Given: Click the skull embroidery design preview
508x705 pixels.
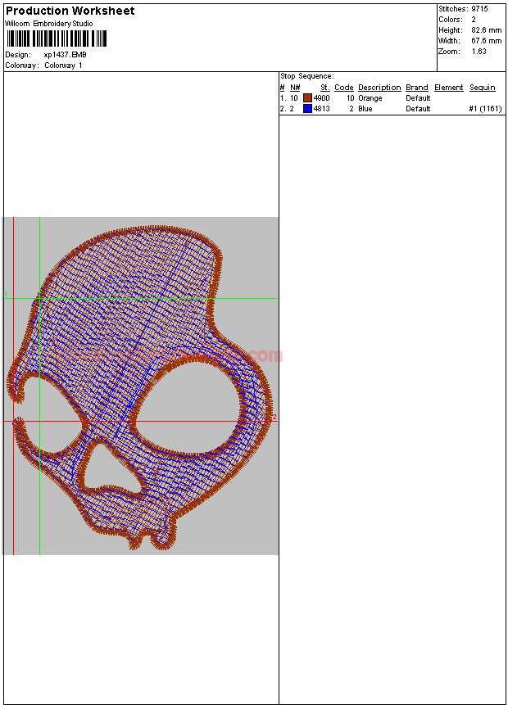Looking at the screenshot, I should click(x=140, y=386).
